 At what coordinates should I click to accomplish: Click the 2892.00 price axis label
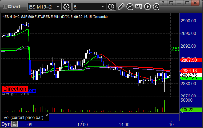(x=188, y=46)
